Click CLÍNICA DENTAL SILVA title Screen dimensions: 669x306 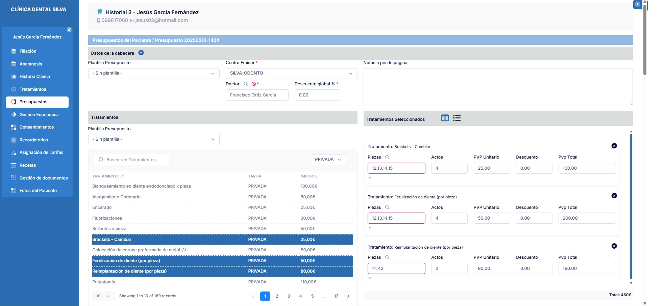[39, 9]
